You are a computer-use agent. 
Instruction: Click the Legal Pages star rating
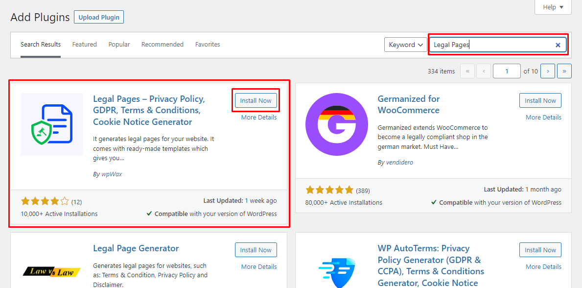(x=45, y=202)
